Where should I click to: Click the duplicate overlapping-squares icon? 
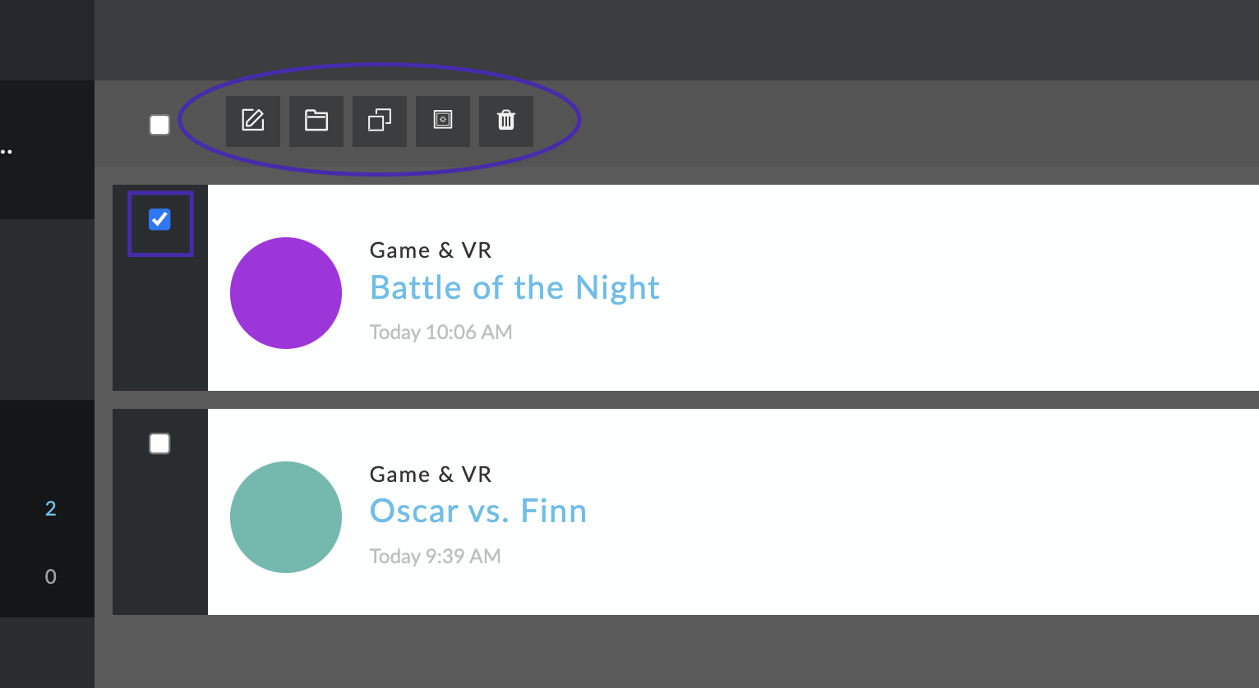[x=380, y=121]
